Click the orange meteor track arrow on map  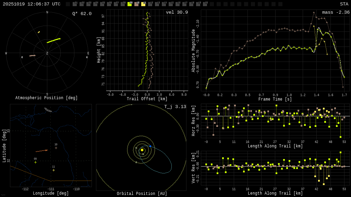(41, 150)
